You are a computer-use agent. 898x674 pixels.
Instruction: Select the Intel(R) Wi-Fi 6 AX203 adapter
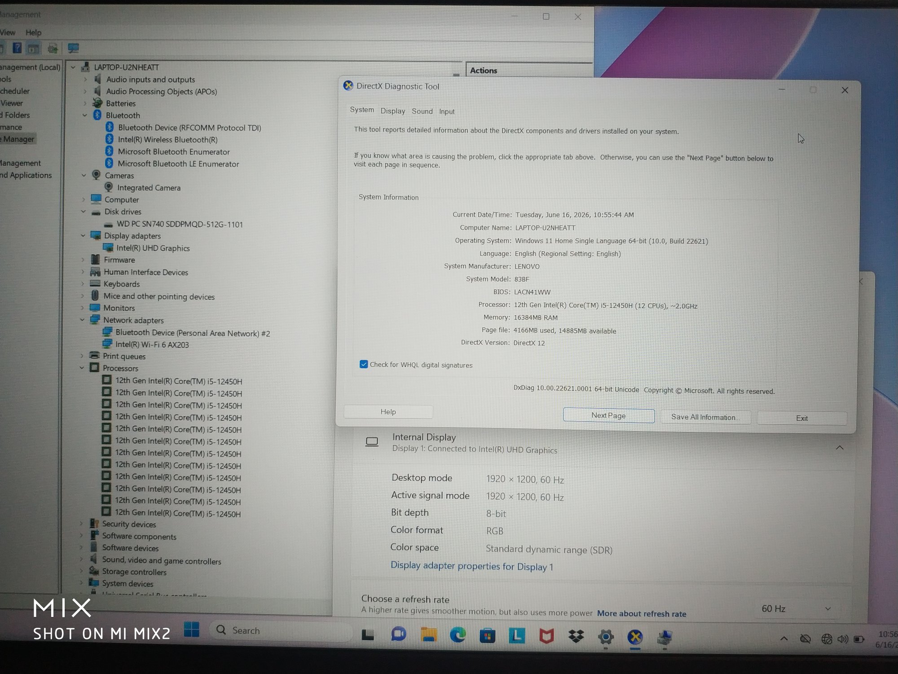tap(152, 345)
